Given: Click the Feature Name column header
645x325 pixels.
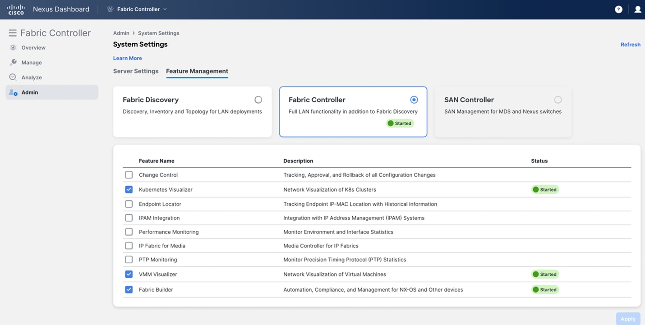Looking at the screenshot, I should [x=157, y=160].
